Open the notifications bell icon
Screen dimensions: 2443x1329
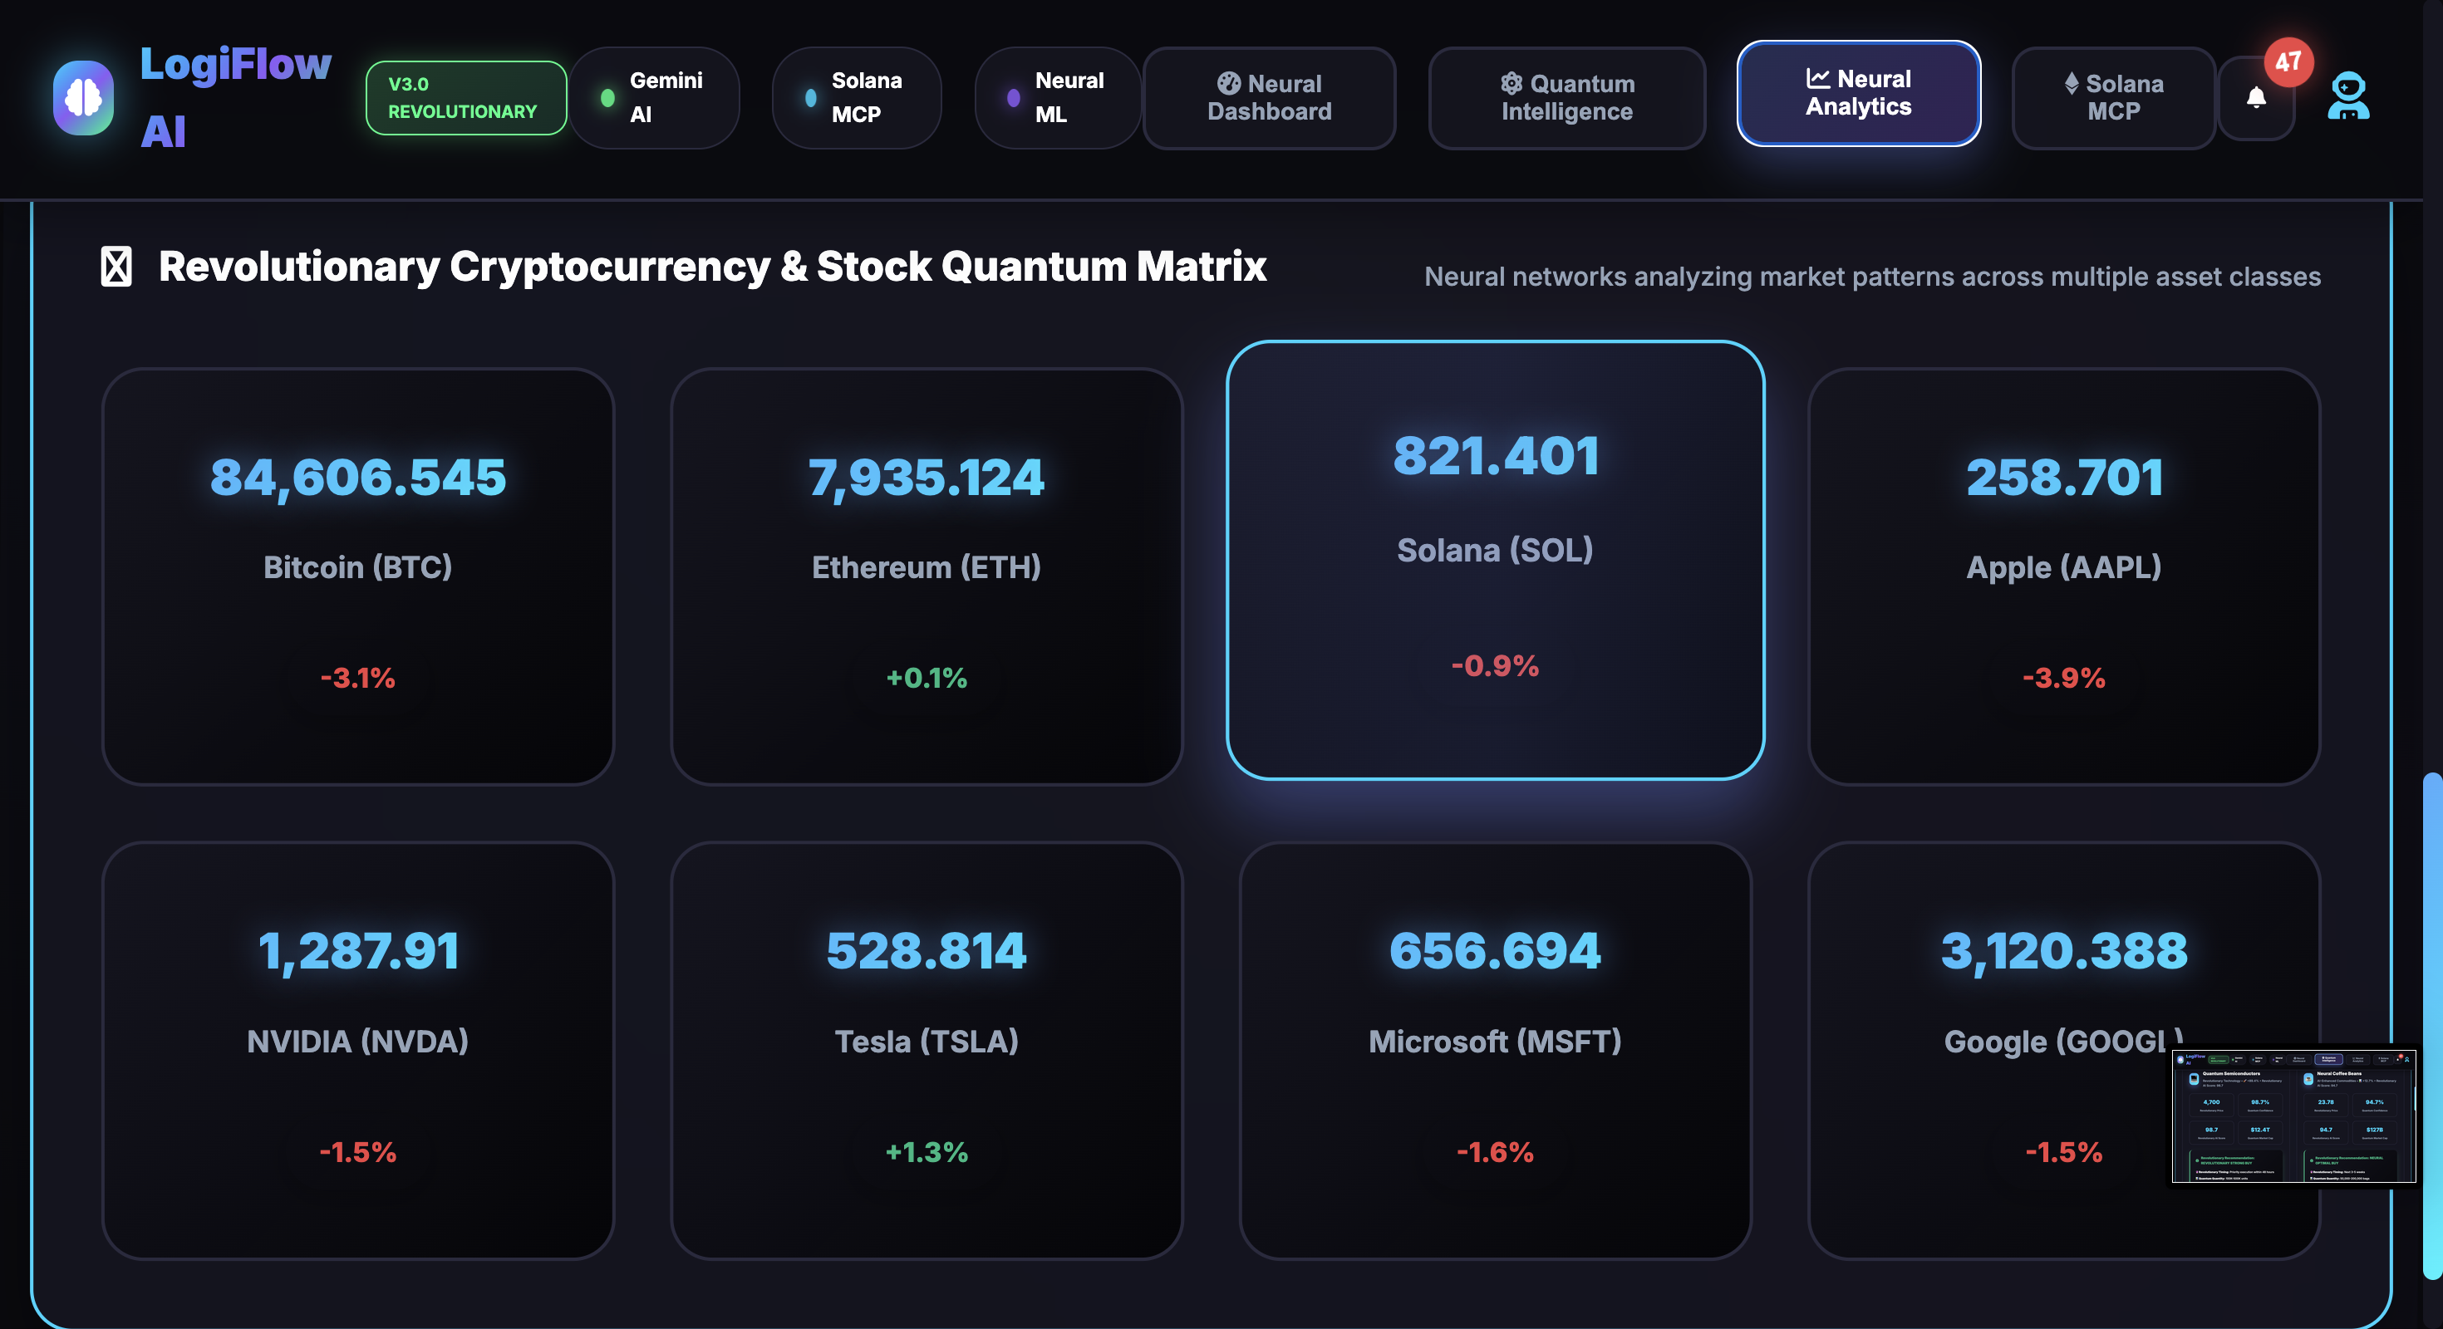(x=2256, y=98)
